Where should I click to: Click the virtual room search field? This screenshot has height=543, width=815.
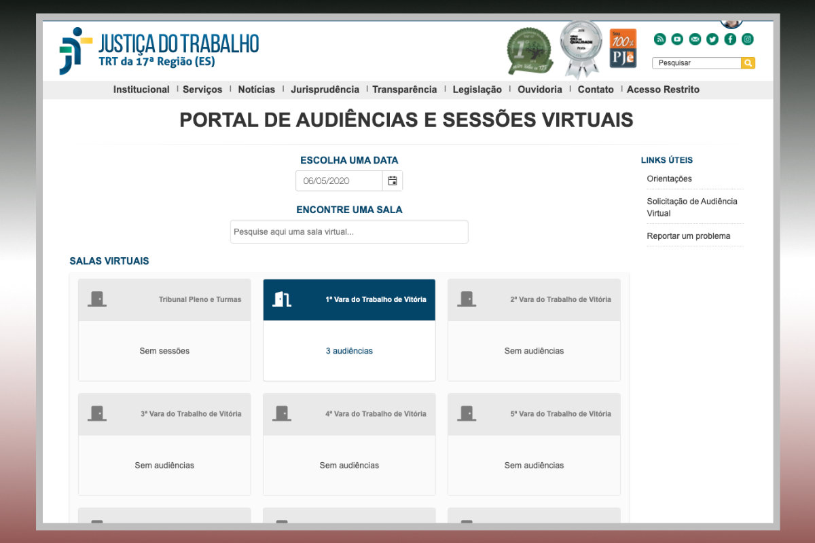click(349, 231)
